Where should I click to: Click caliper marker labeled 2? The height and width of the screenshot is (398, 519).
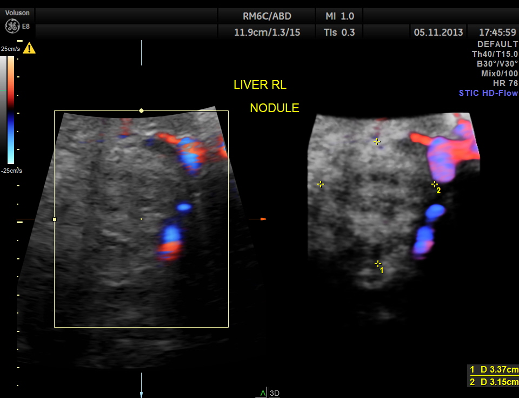pos(434,185)
